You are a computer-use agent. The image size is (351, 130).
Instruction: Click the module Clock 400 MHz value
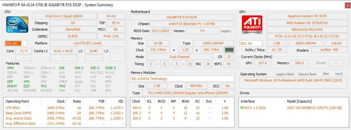[196, 86]
